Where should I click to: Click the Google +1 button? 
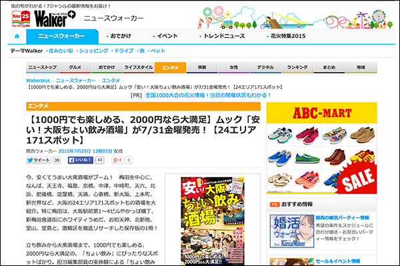117,160
